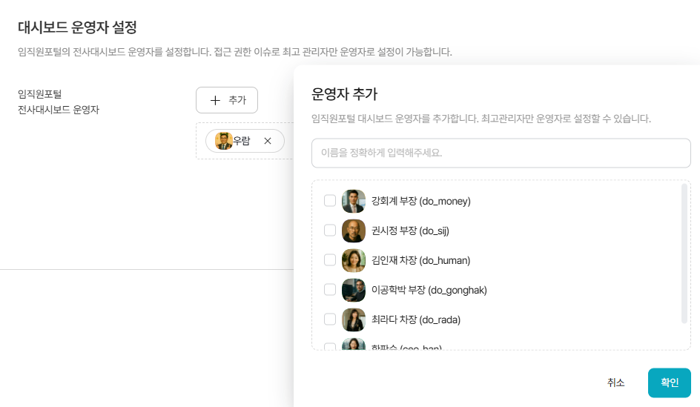Check the box for 김인재 차장
The image size is (700, 407).
coord(330,260)
